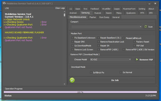Click the Clear Logs button
The image size is (161, 101).
[60, 8]
